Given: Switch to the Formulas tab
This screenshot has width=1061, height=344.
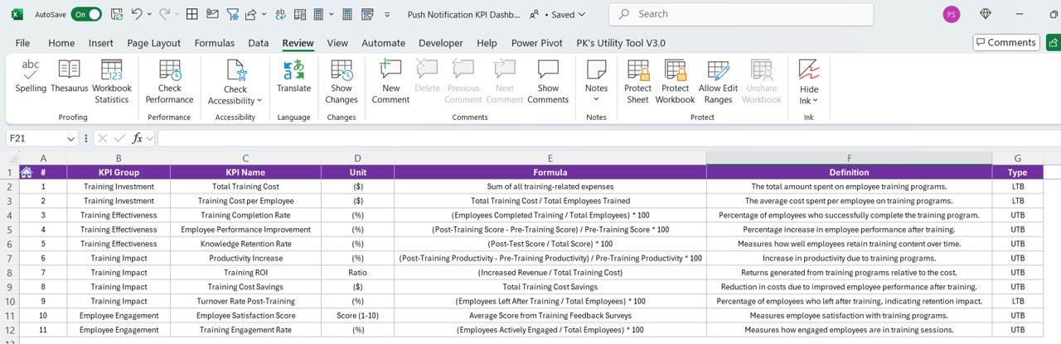Looking at the screenshot, I should click(214, 43).
